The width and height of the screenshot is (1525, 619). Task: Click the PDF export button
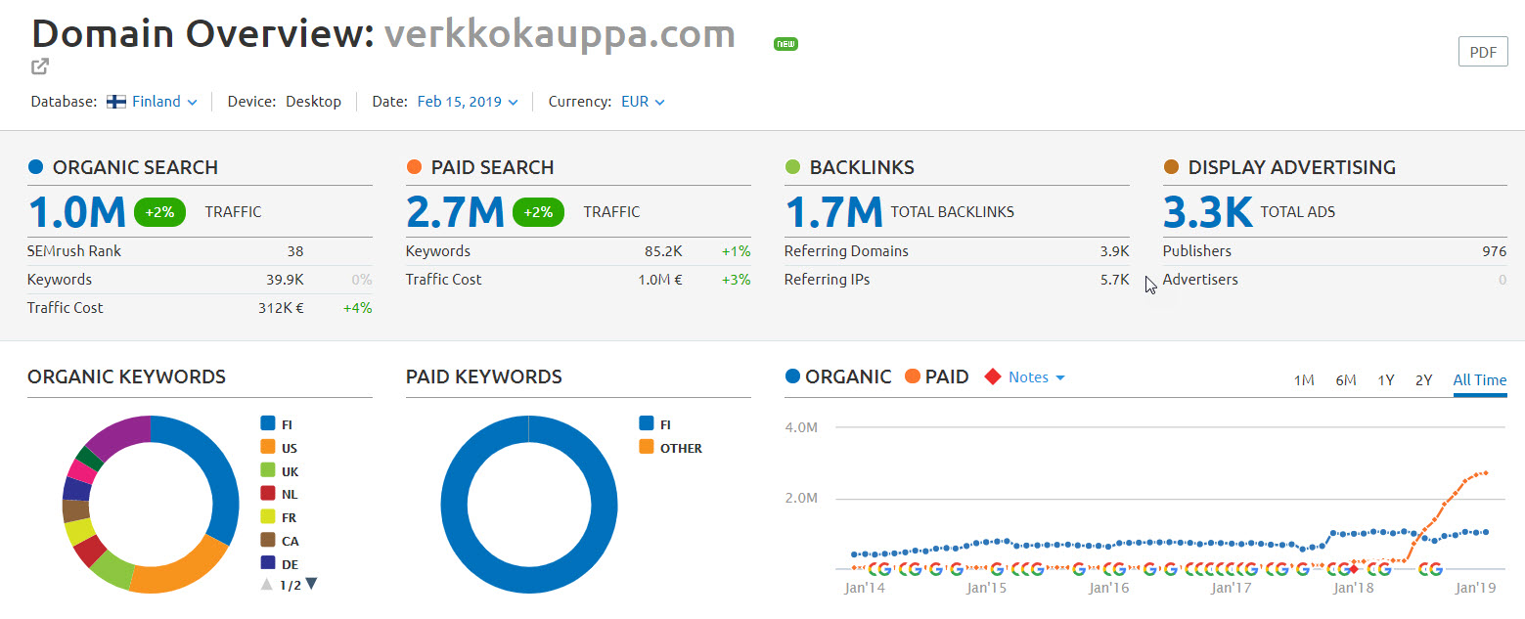[1482, 53]
